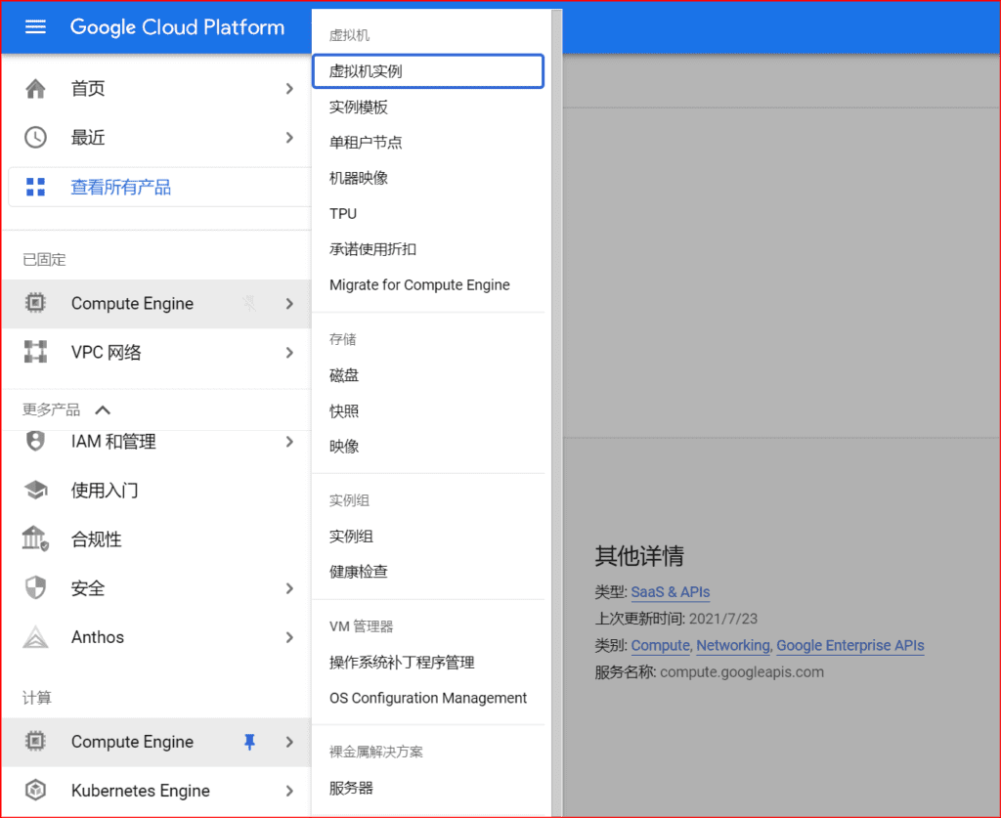Unpin Compute Engine using the pin icon
This screenshot has height=818, width=1001.
[x=249, y=742]
